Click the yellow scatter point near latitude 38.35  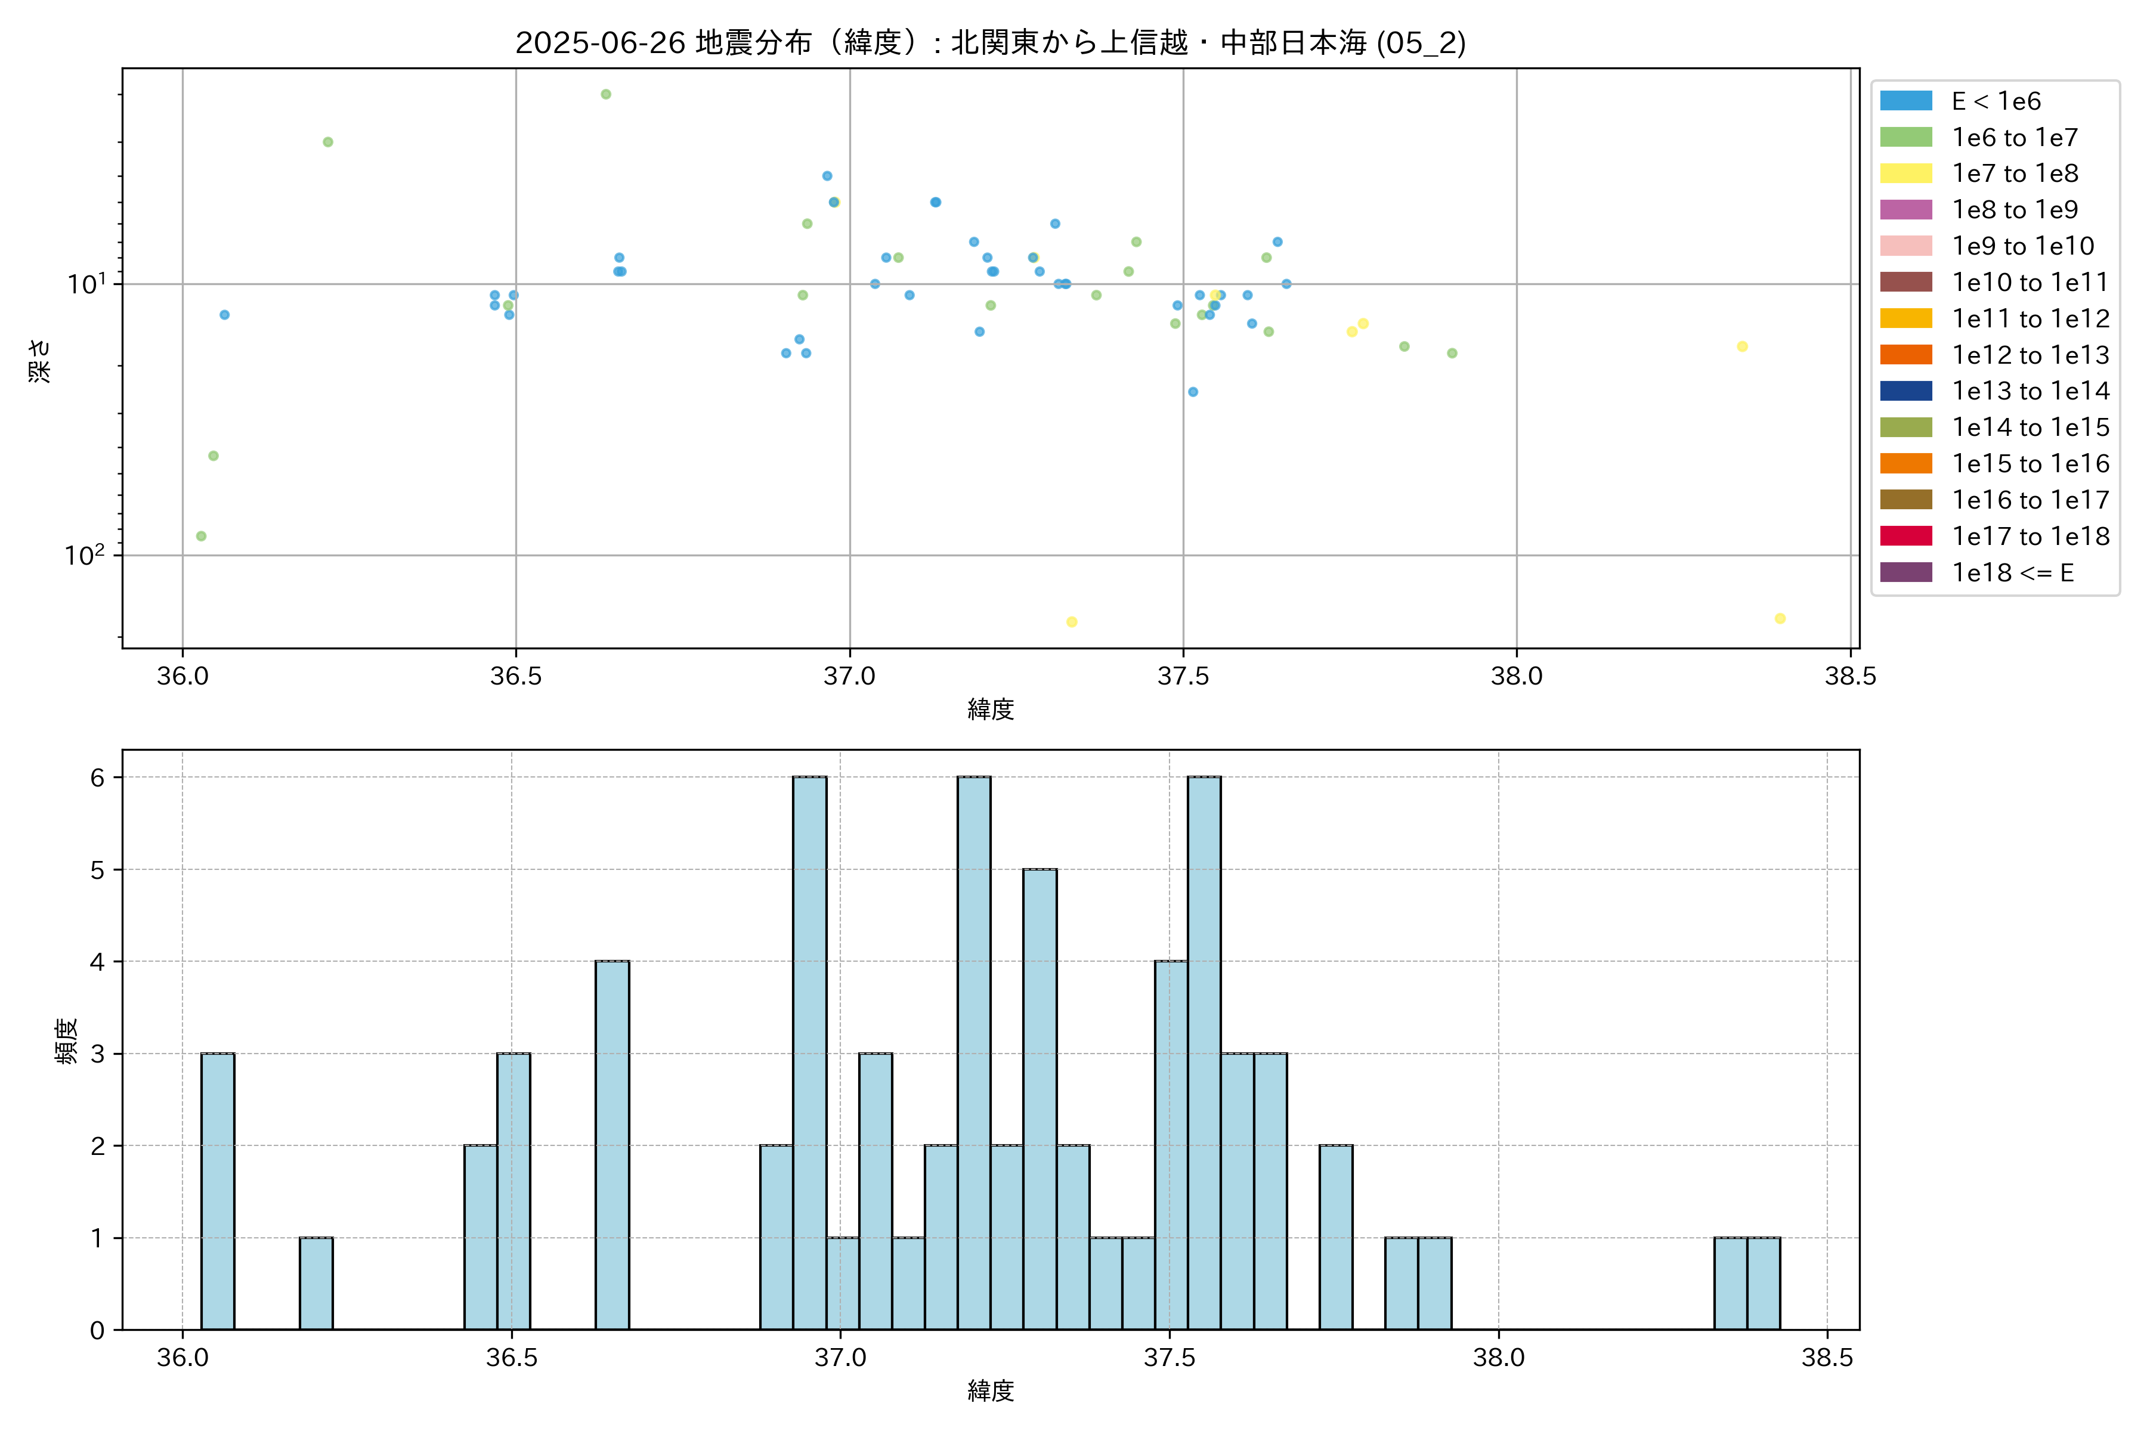pos(1741,347)
